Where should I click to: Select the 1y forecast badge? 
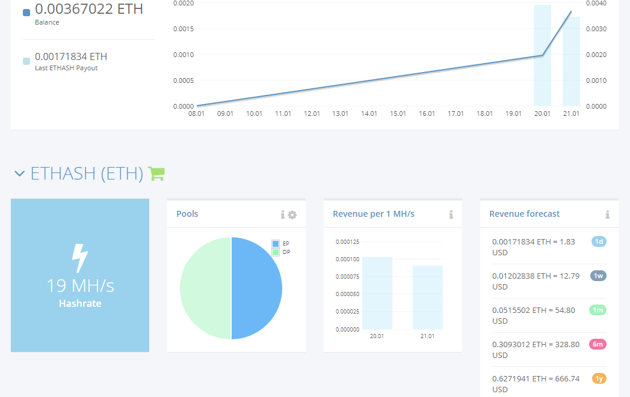tap(599, 378)
